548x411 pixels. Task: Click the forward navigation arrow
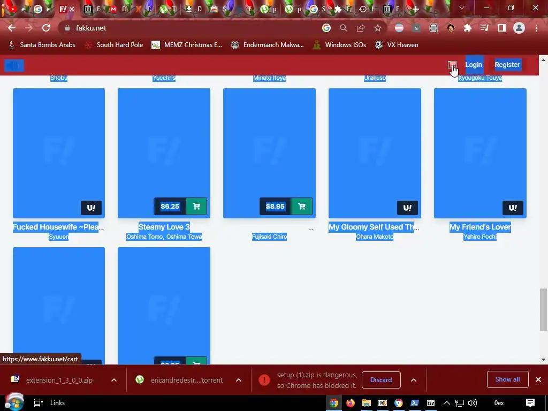click(29, 28)
